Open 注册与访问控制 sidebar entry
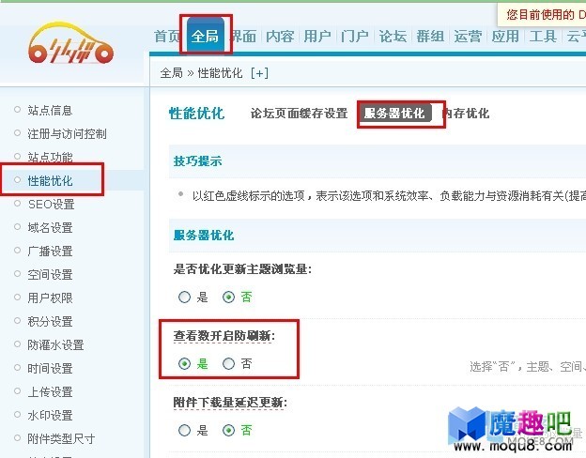The width and height of the screenshot is (586, 458). tap(67, 133)
